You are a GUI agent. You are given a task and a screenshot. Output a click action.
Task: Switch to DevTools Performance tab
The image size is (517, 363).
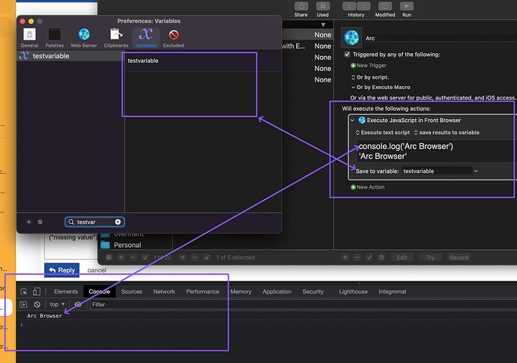pyautogui.click(x=202, y=291)
